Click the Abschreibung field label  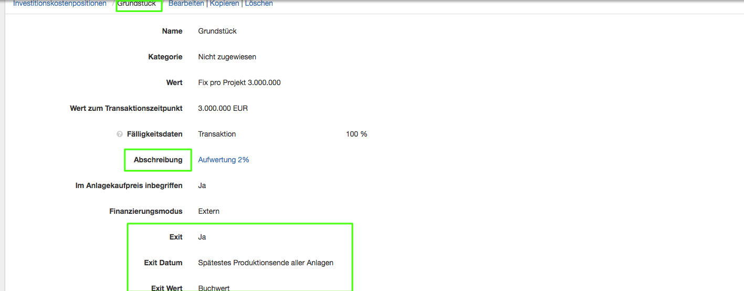(x=158, y=160)
